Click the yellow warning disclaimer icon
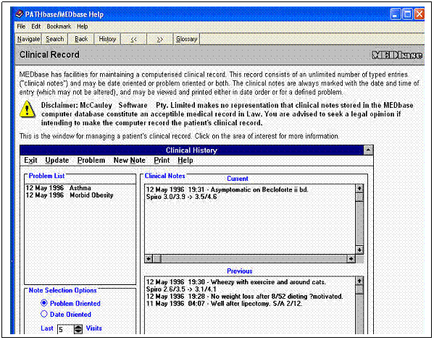The height and width of the screenshot is (340, 434). point(27,109)
